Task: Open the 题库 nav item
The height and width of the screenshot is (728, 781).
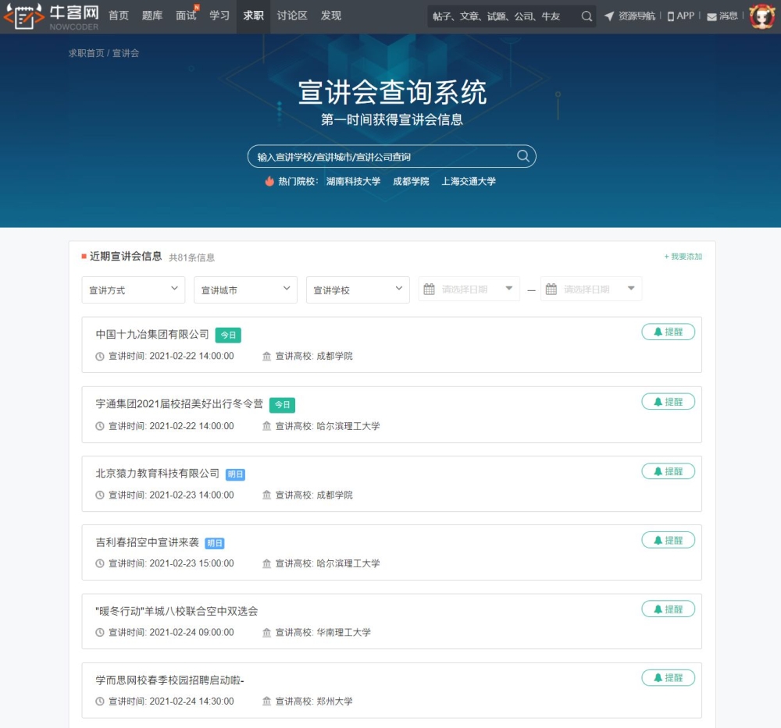Action: [152, 16]
